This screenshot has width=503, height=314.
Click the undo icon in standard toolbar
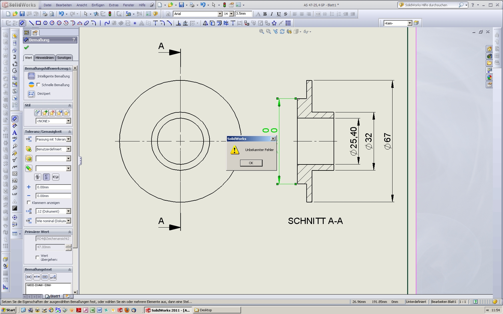coord(61,14)
